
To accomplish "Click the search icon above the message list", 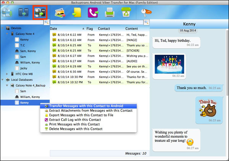I will click(147, 22).
